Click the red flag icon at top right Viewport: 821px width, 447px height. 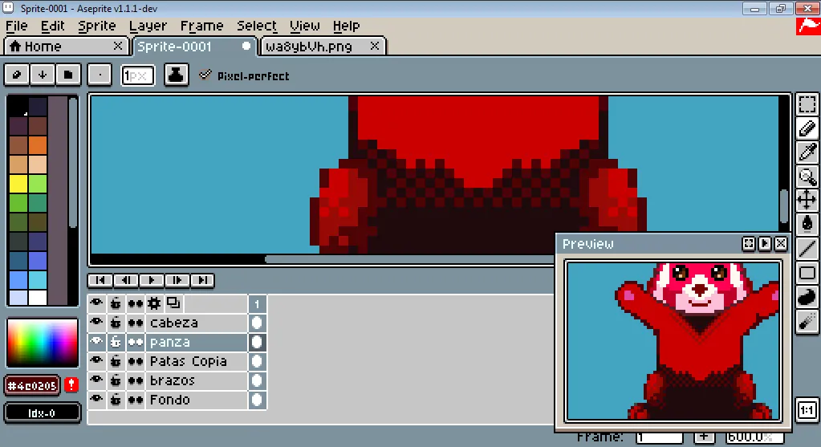808,26
